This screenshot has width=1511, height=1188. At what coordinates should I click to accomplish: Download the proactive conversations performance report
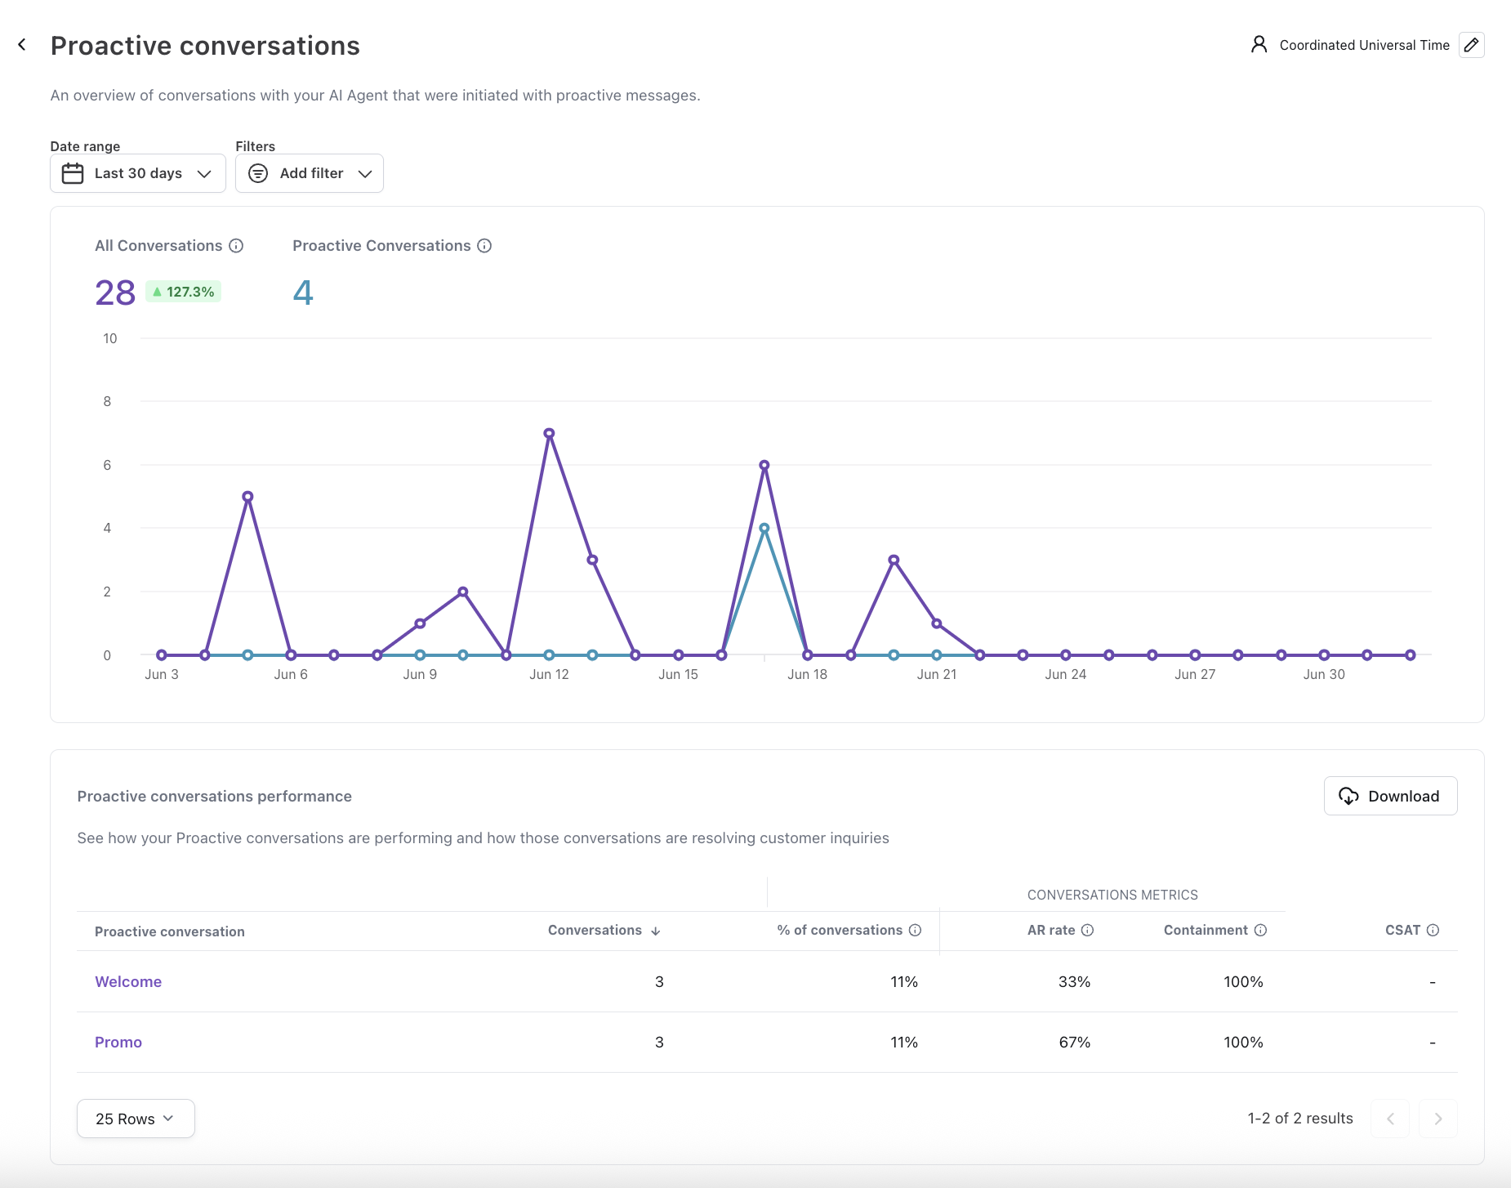coord(1390,796)
